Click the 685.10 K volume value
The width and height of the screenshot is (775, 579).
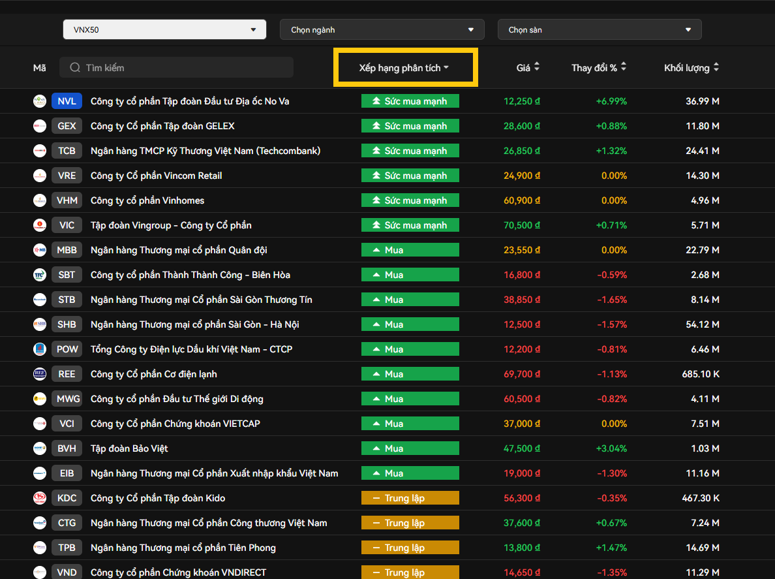click(x=701, y=374)
